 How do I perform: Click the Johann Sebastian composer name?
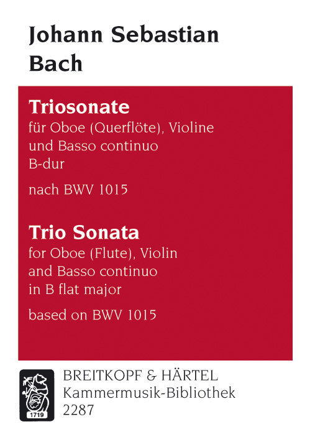pos(124,35)
